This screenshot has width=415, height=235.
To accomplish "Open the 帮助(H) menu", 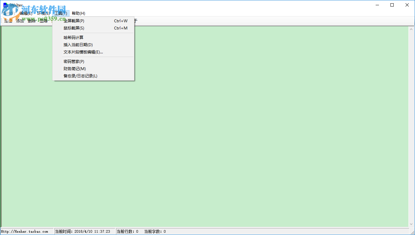I will click(78, 13).
